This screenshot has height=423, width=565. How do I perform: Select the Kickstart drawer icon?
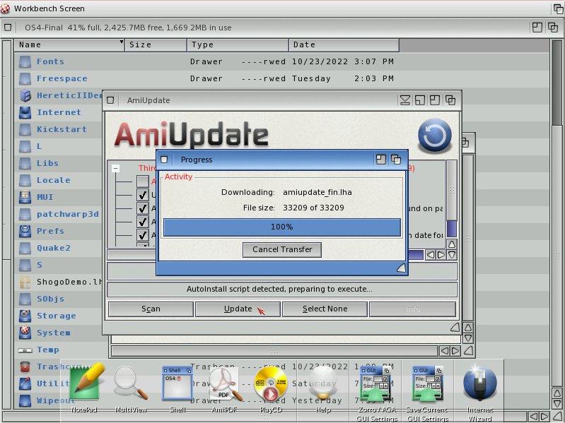point(25,129)
